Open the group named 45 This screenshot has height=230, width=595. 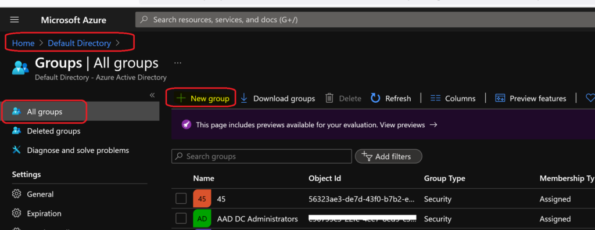click(x=221, y=199)
